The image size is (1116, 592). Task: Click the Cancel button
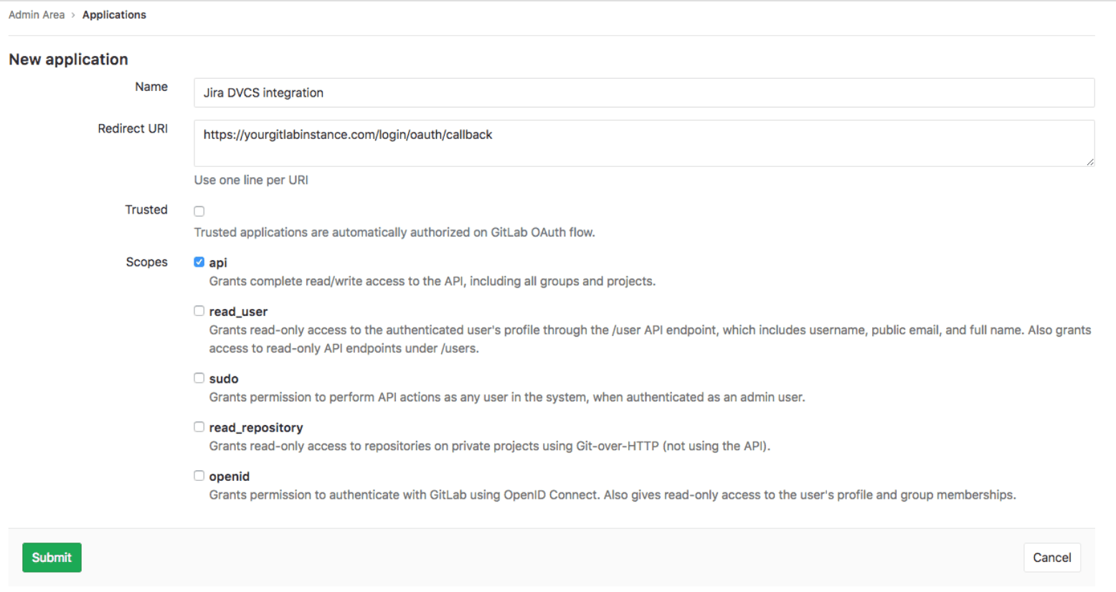pos(1051,558)
